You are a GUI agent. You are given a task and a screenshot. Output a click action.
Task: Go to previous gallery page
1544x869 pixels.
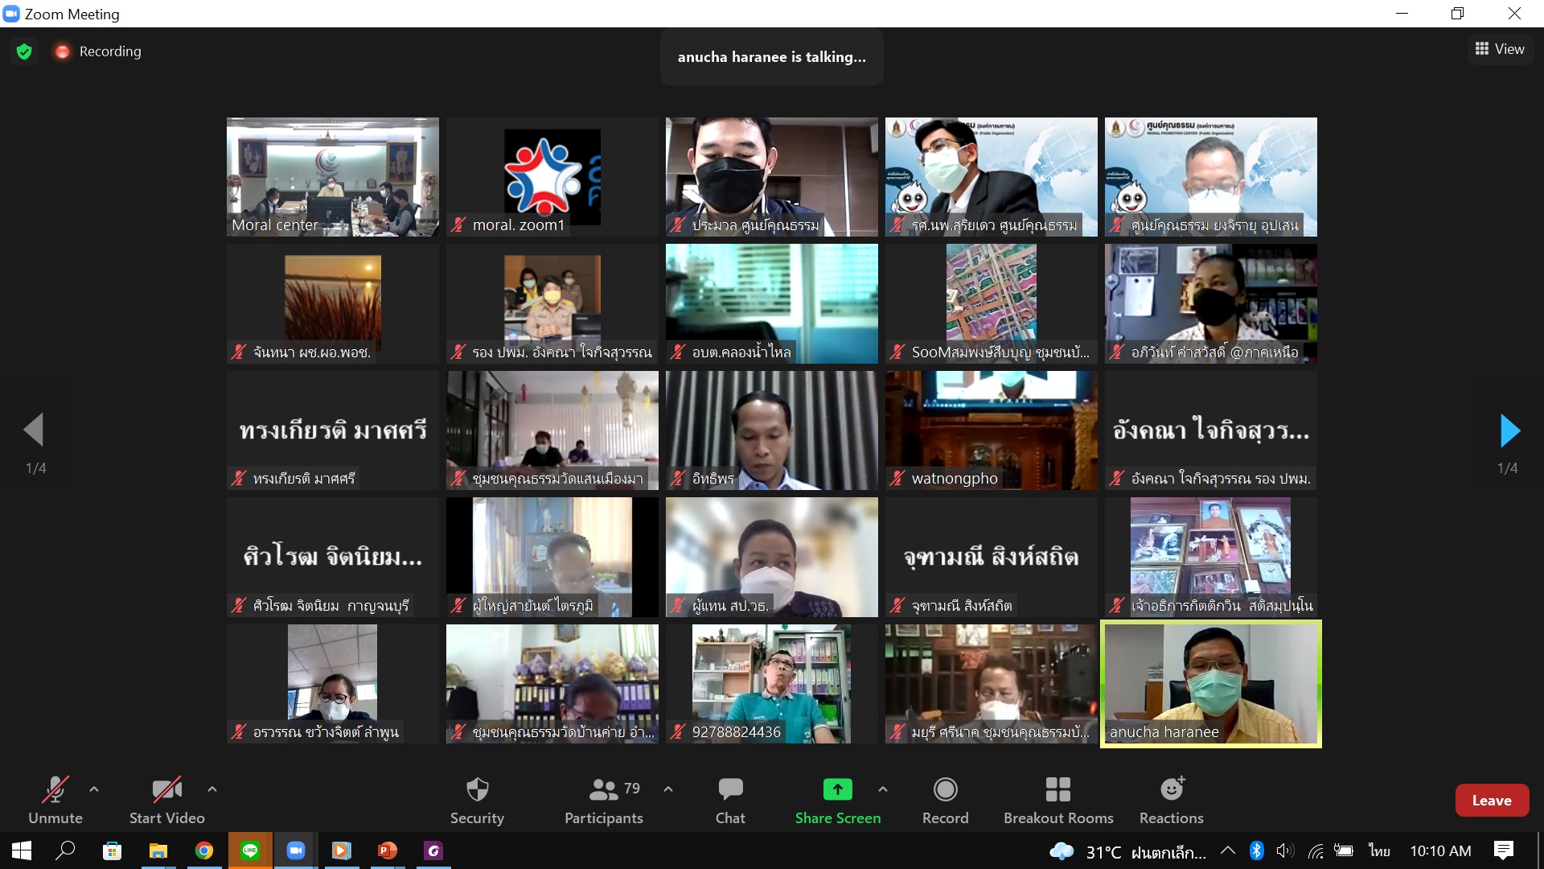pyautogui.click(x=34, y=430)
